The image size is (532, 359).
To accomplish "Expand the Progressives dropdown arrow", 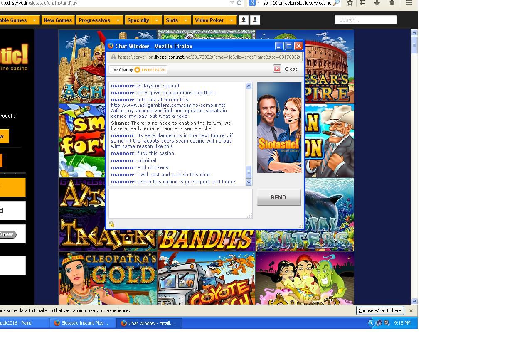I will point(118,20).
